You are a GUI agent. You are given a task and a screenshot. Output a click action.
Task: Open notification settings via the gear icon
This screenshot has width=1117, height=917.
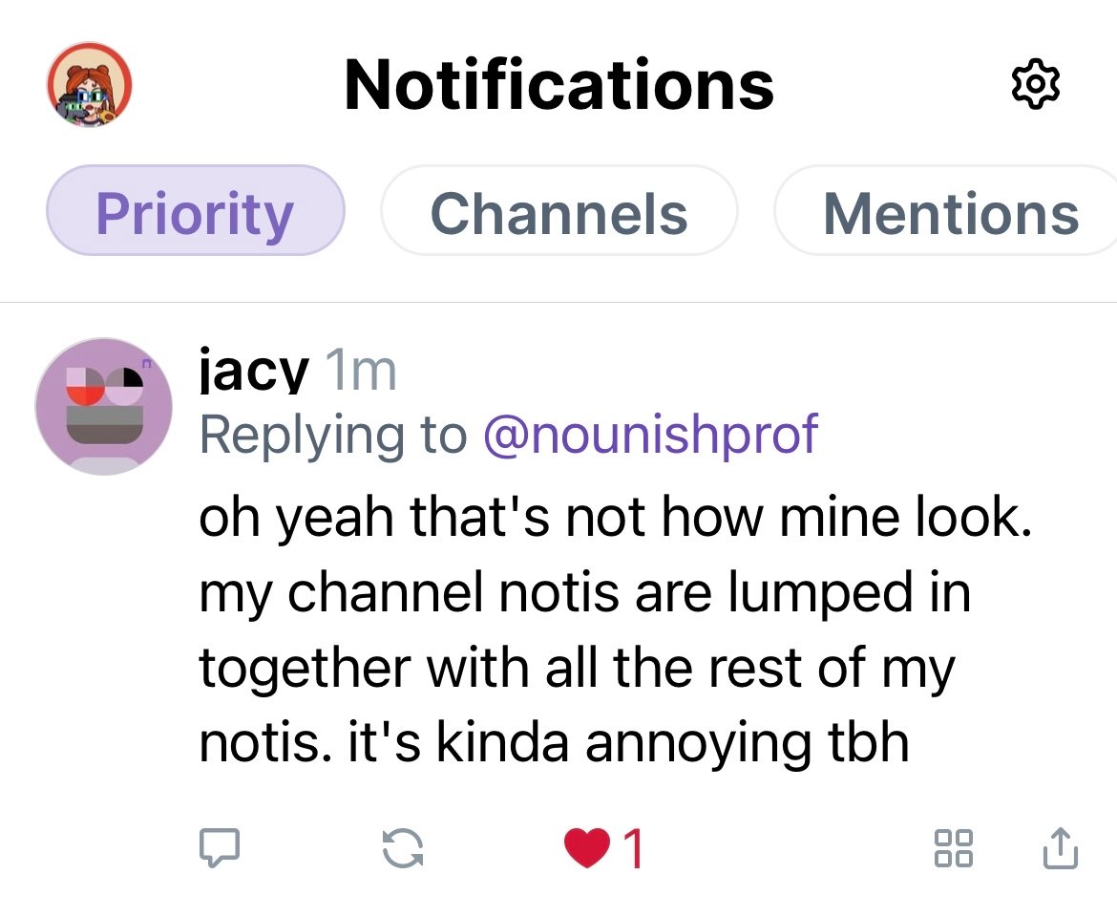click(1034, 84)
